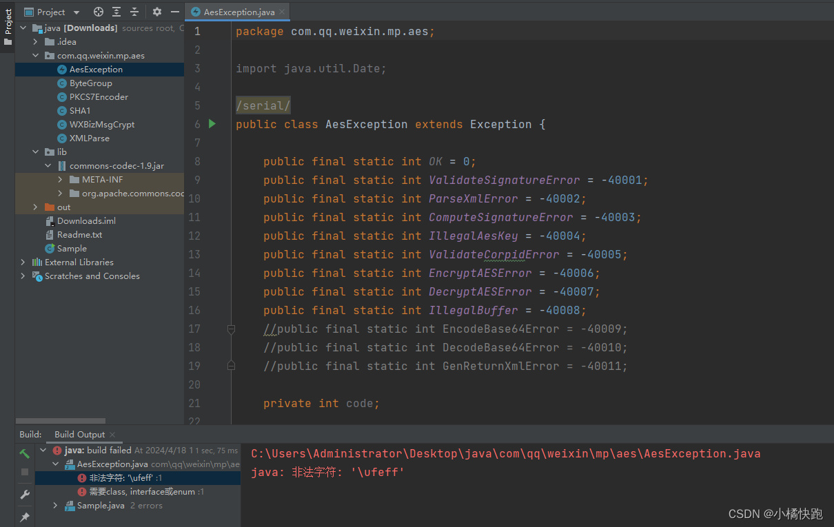Click the /serial/ comment on line 5
The width and height of the screenshot is (834, 527).
[263, 105]
